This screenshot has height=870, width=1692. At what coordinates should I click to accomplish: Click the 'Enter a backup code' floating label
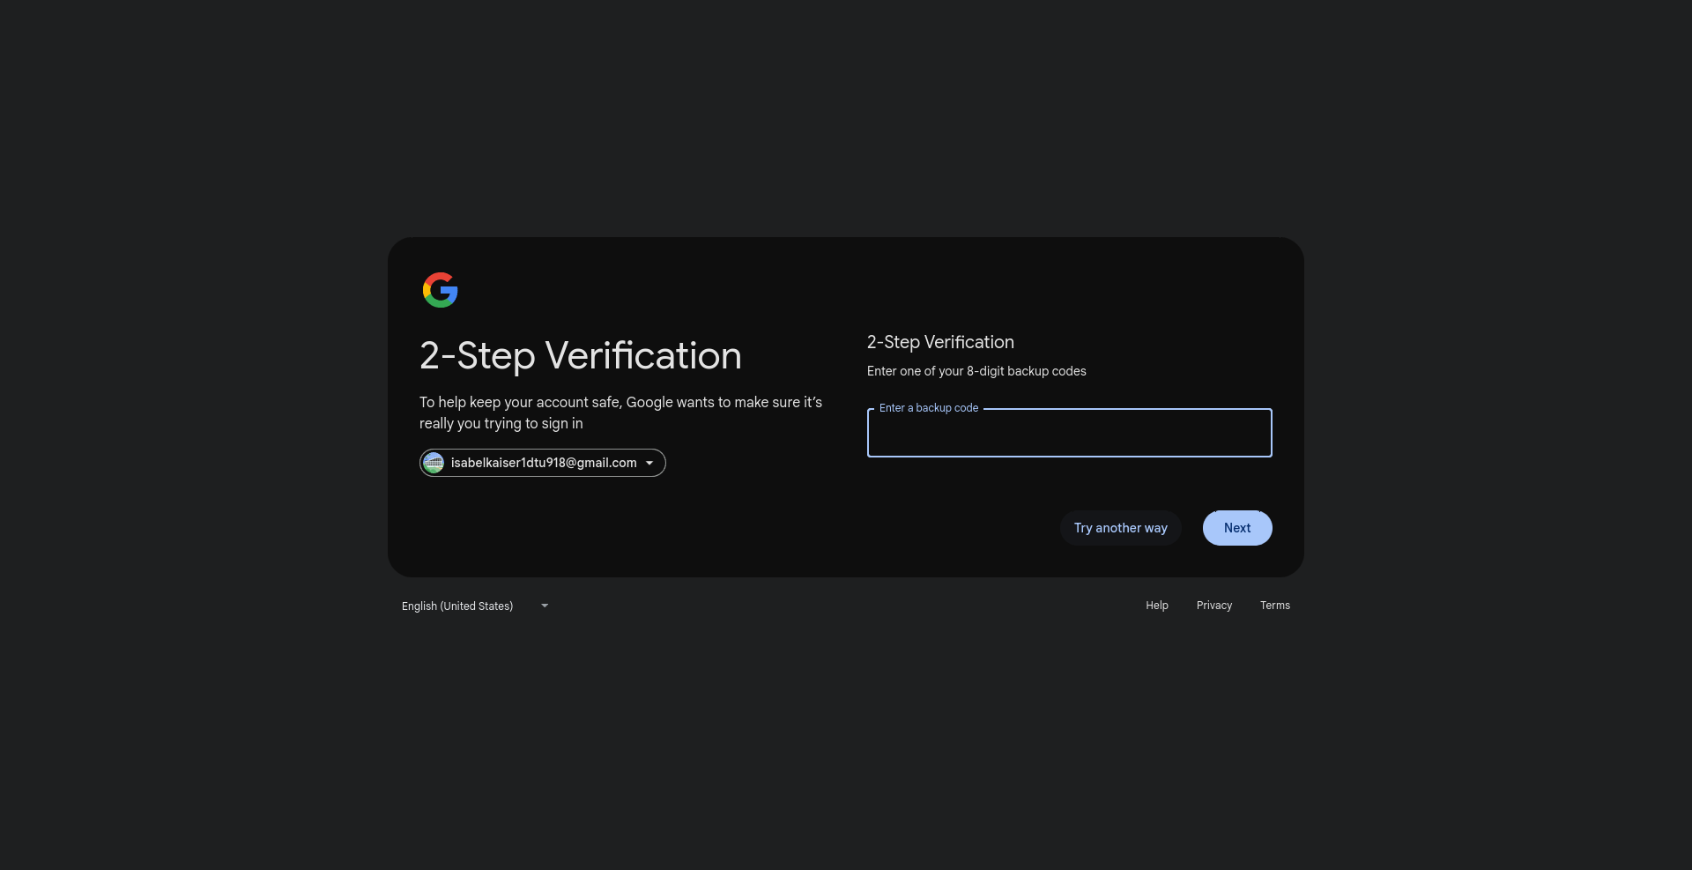(x=928, y=408)
